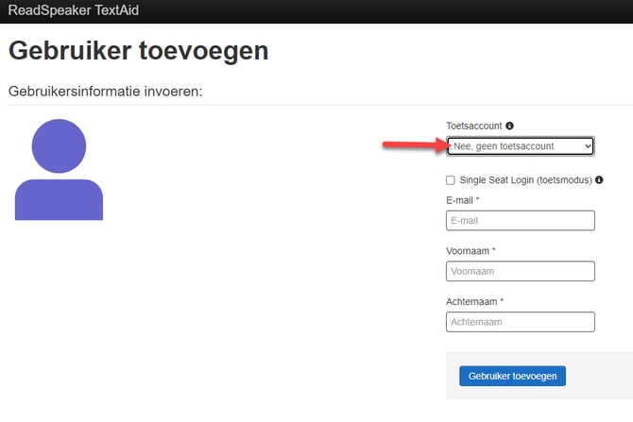Focus the E-mail input field

point(520,221)
